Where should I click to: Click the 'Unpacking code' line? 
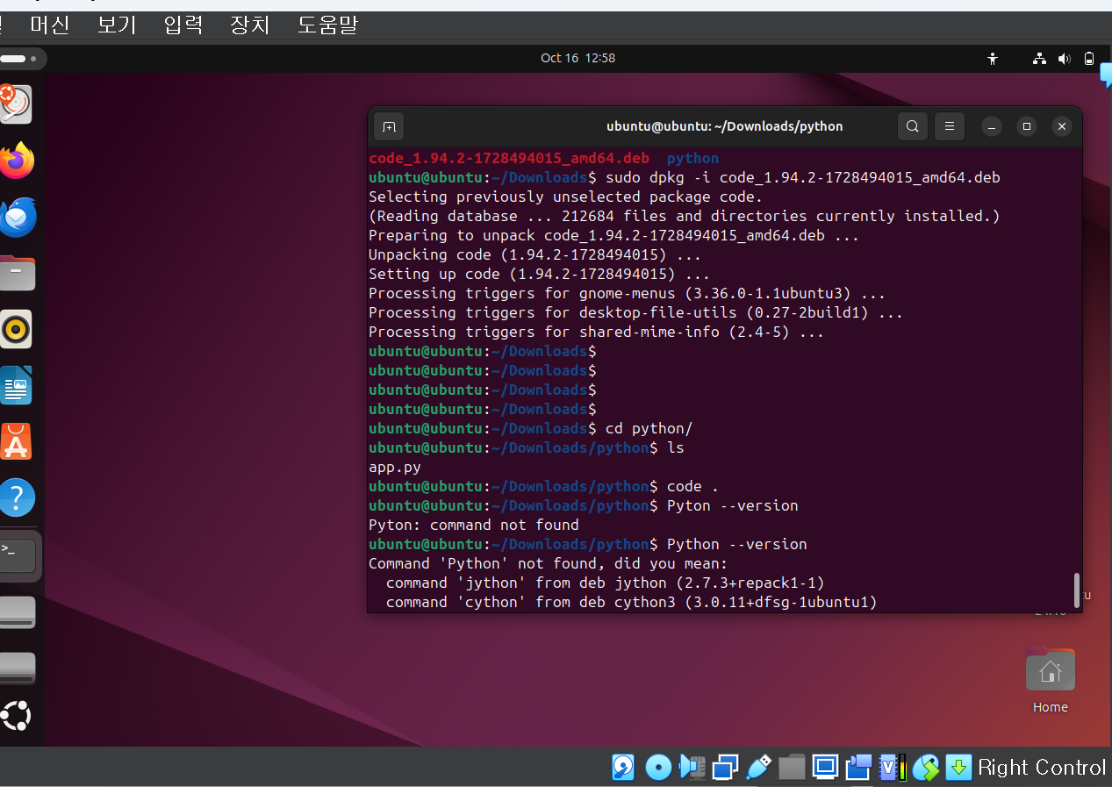[535, 254]
